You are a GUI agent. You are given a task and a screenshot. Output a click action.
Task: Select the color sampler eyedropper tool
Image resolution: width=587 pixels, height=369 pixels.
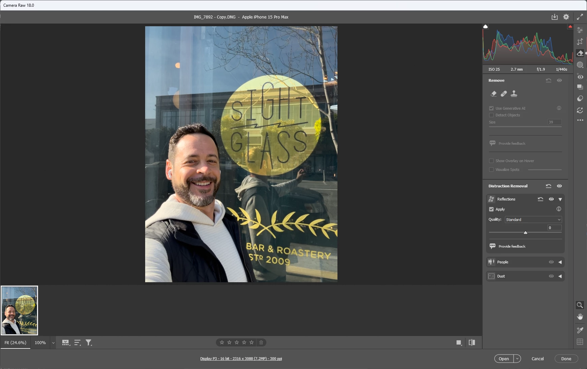point(580,330)
